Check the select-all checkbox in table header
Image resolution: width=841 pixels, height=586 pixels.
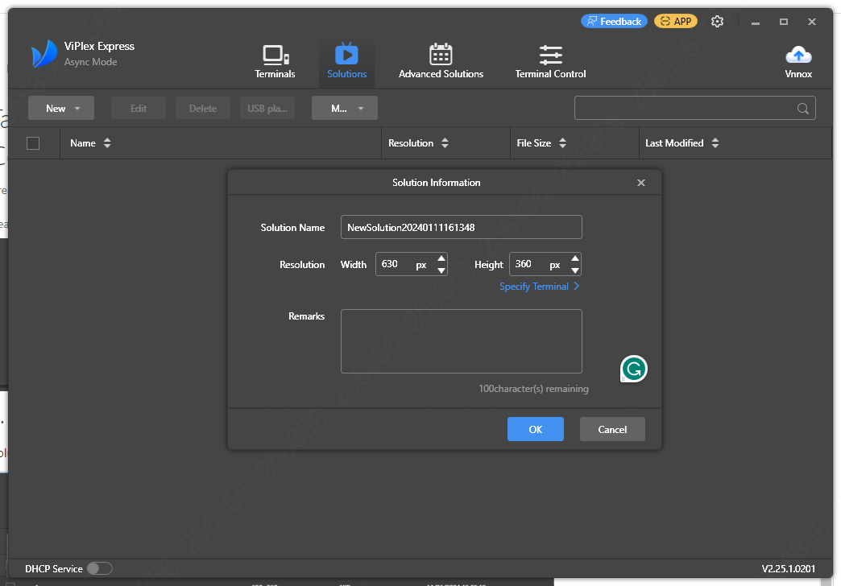pyautogui.click(x=32, y=142)
